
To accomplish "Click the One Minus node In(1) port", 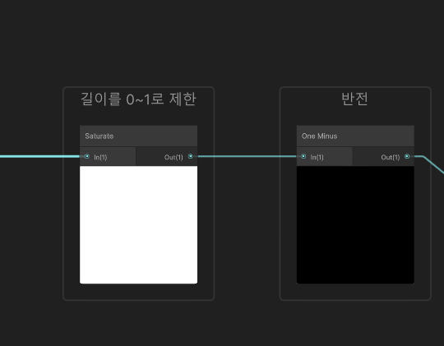I will click(303, 156).
